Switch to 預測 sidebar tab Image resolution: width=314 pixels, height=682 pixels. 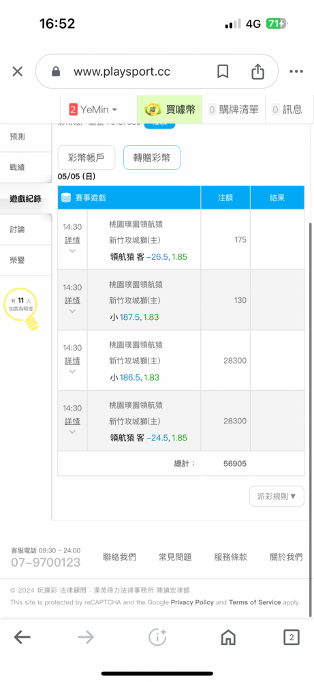(x=26, y=137)
